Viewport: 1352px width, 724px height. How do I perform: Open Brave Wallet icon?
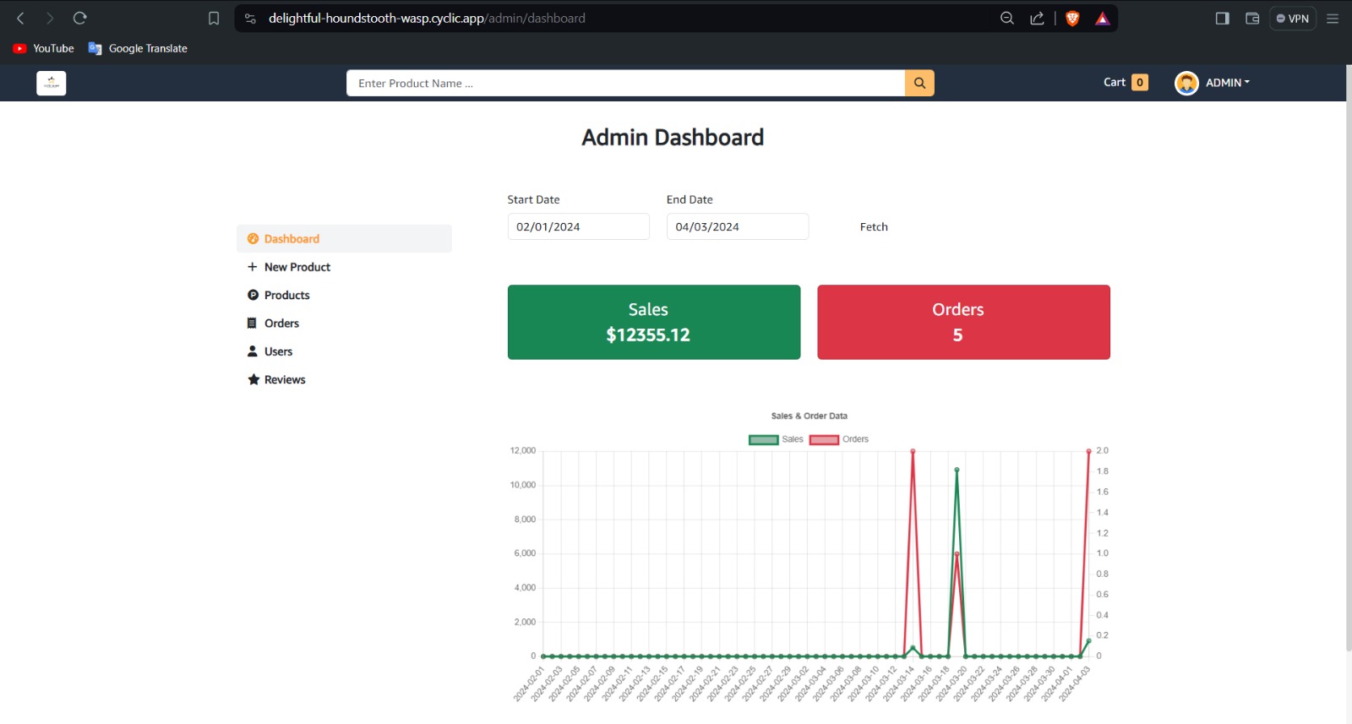tap(1252, 18)
